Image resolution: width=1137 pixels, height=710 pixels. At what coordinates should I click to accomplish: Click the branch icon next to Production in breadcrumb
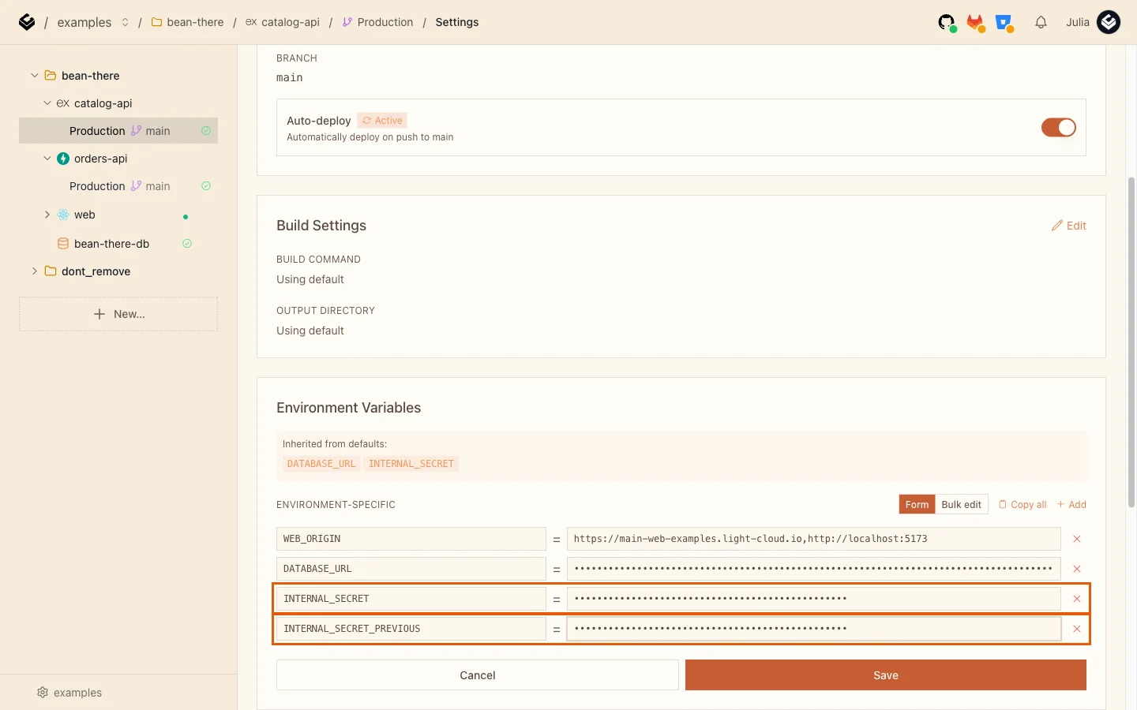click(x=347, y=22)
